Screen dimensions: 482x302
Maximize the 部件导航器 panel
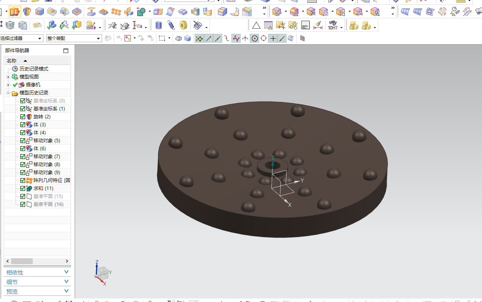coord(66,51)
